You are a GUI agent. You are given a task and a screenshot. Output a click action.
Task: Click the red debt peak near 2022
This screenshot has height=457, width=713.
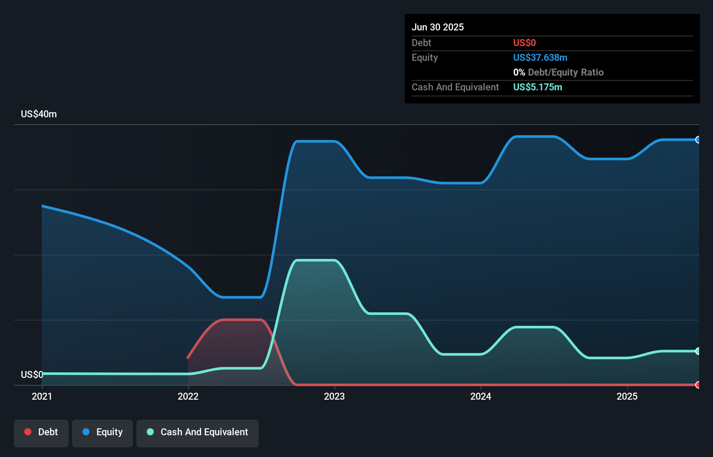tap(241, 320)
